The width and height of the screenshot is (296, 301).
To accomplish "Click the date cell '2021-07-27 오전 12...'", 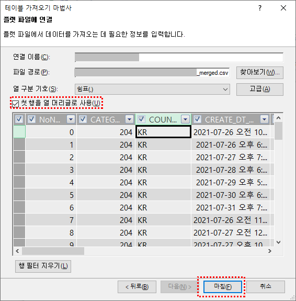I will [231, 232].
